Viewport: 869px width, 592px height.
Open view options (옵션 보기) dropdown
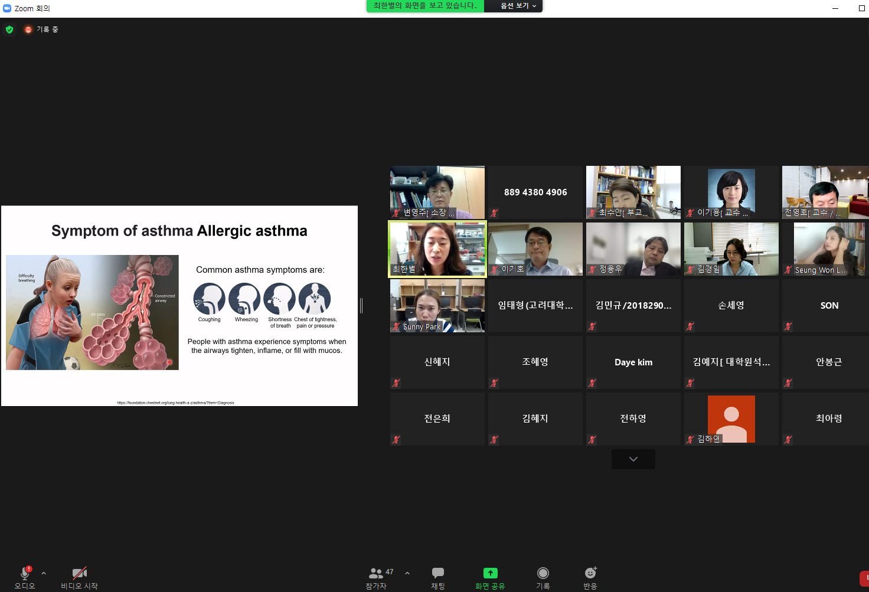click(x=518, y=6)
